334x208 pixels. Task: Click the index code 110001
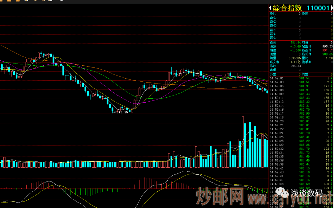point(318,8)
